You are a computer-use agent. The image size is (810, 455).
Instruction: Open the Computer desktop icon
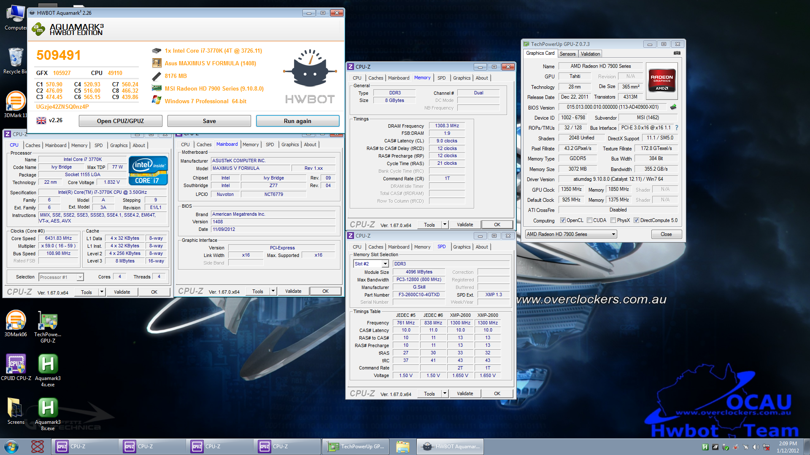click(16, 17)
